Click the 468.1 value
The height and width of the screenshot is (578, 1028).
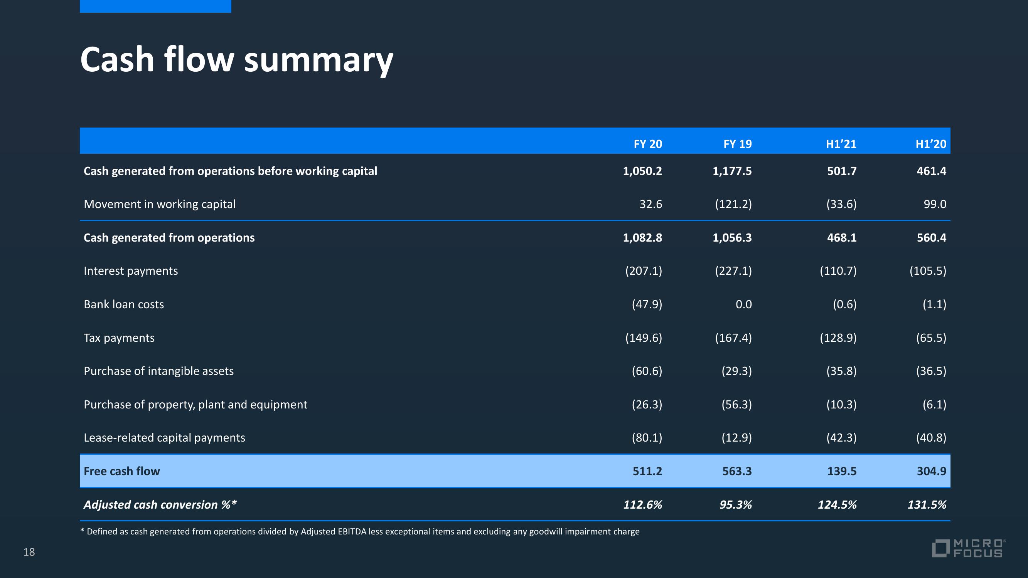[842, 238]
